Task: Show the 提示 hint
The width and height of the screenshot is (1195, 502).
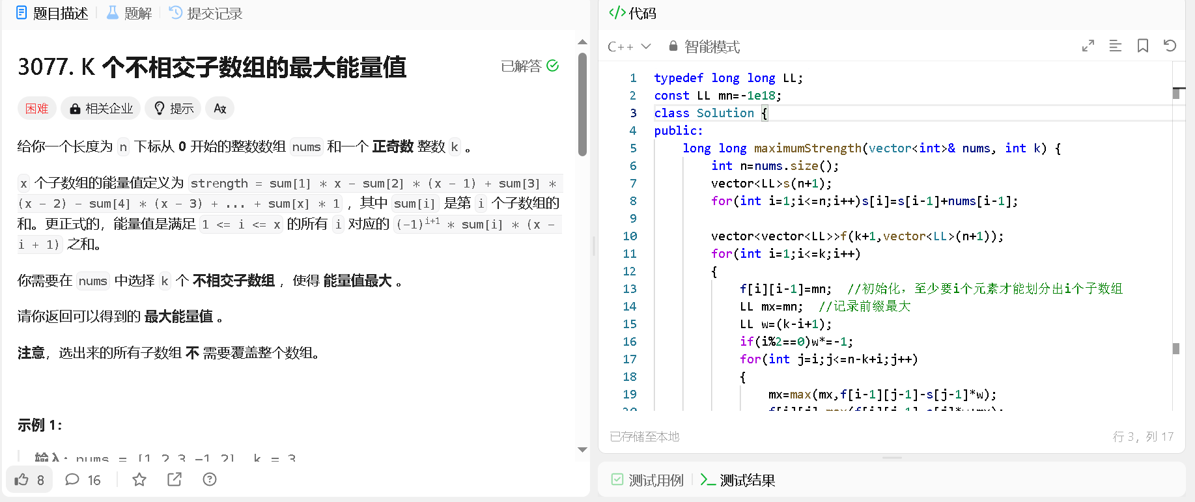Action: coord(174,108)
